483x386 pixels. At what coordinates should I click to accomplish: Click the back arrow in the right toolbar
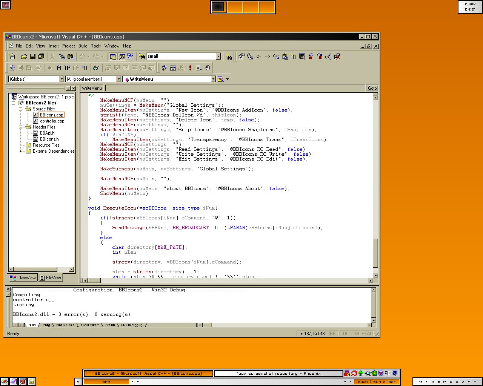pos(259,57)
